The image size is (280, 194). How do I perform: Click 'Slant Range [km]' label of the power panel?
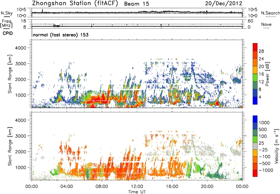tap(10, 74)
